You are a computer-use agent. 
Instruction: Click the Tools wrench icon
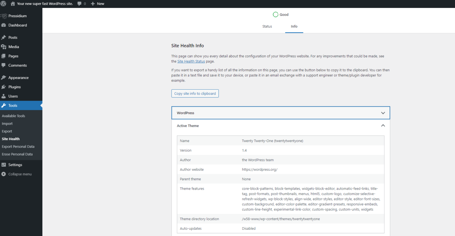[3, 105]
